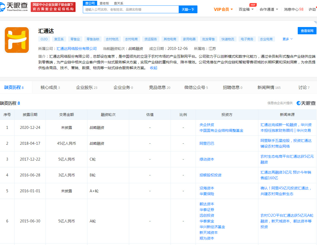Expand 更多 tags list
Image resolution: width=317 pixels, height=245 pixels.
tap(288, 39)
